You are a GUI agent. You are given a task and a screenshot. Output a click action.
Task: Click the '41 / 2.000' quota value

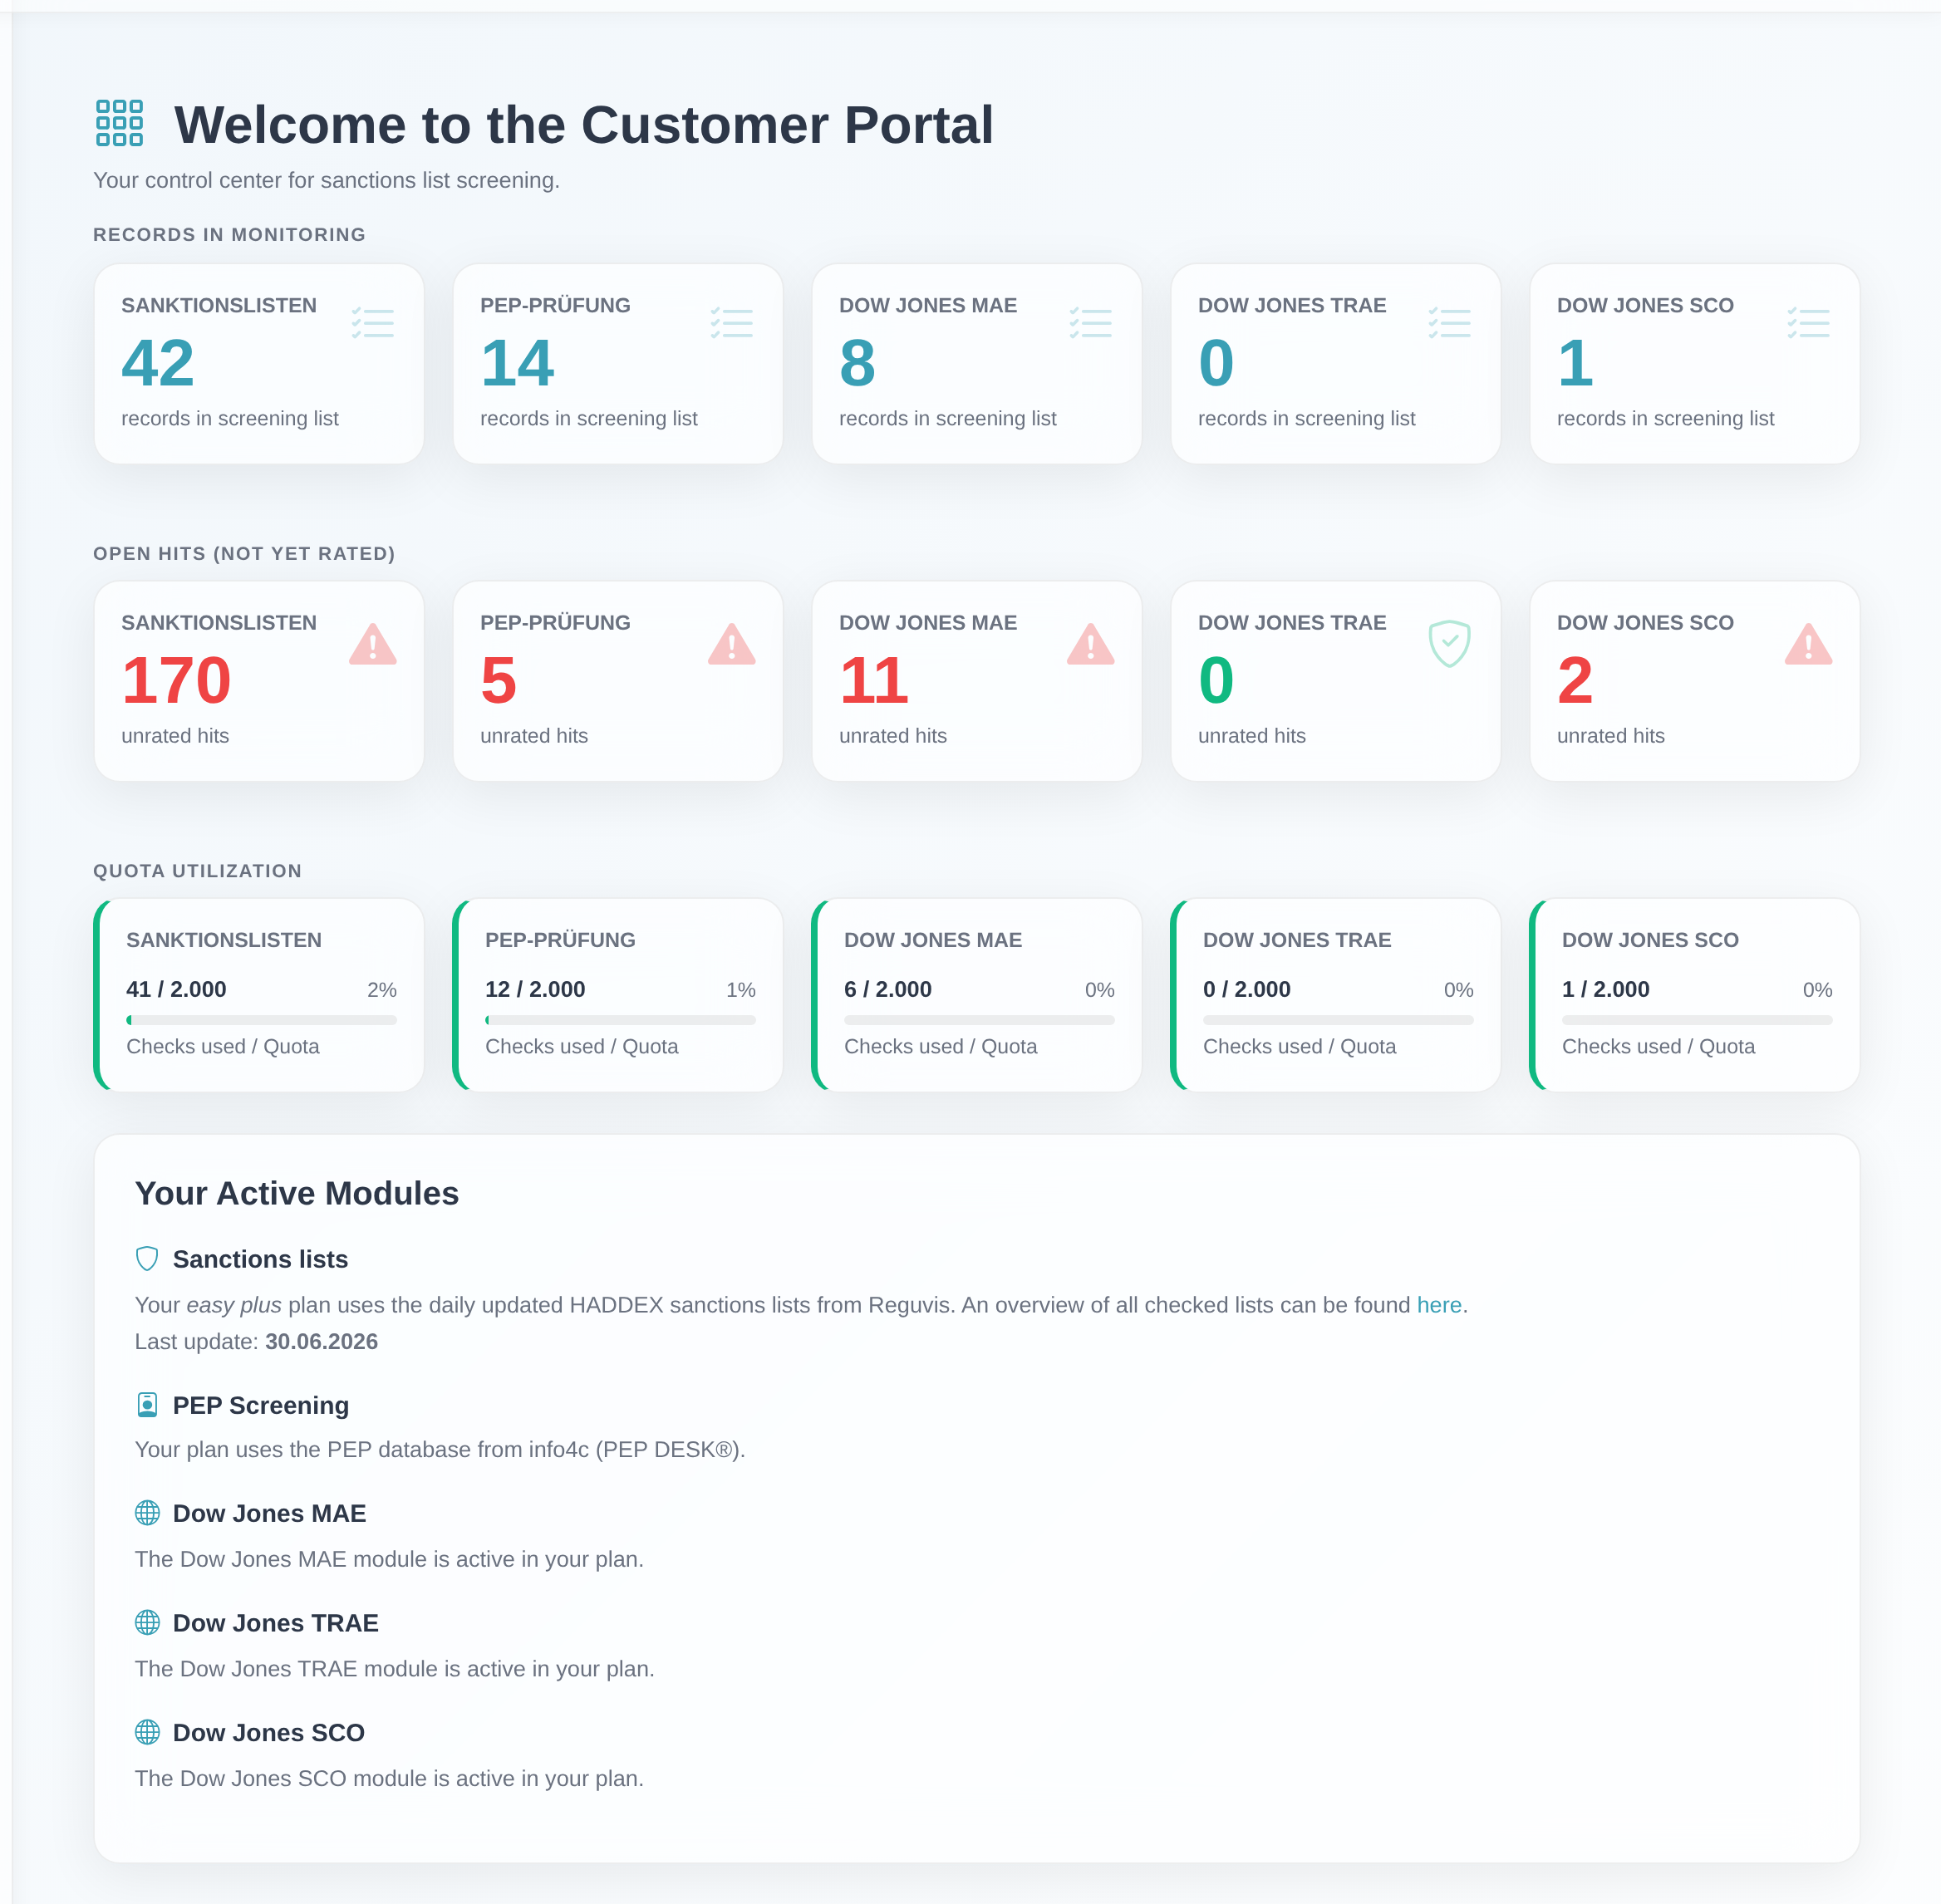coord(176,989)
